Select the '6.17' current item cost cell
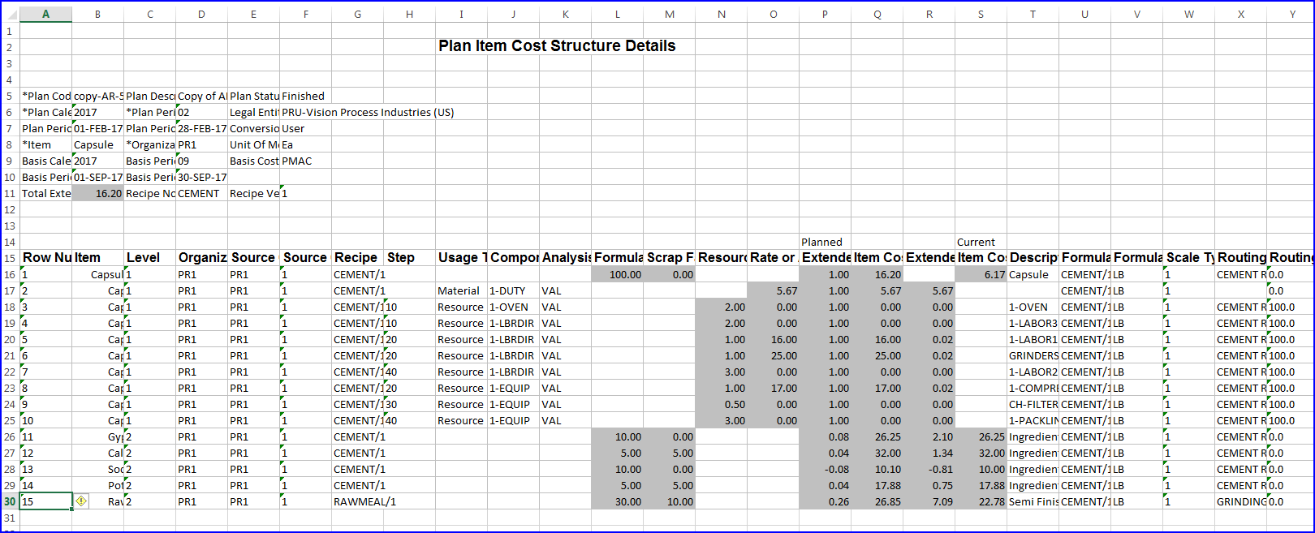This screenshot has width=1315, height=533. click(x=981, y=274)
